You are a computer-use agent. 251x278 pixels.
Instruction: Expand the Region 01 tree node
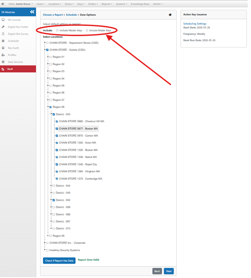tap(48, 57)
